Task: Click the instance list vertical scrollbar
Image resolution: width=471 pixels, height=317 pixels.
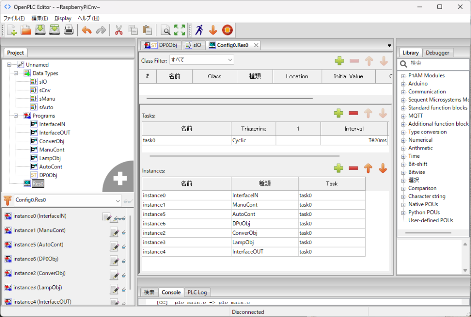Action: (130, 253)
